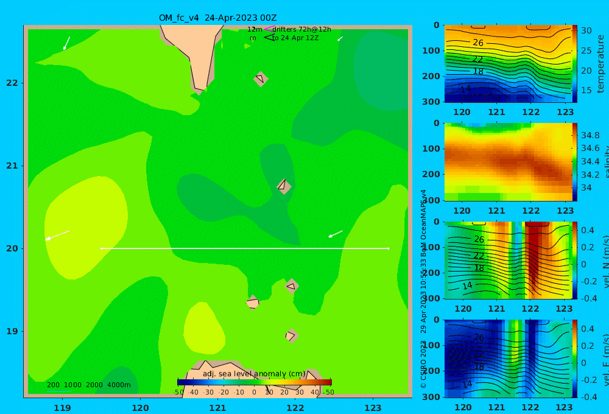This screenshot has height=414, width=609.
Task: Click the black arrow legend icon
Action: coord(269,38)
